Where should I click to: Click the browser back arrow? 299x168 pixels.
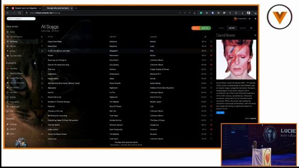[x=8, y=13]
